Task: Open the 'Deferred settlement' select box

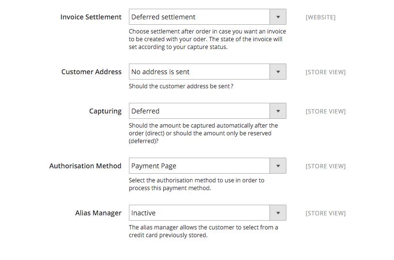Action: coord(200,17)
